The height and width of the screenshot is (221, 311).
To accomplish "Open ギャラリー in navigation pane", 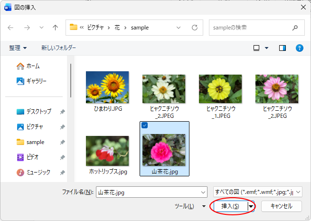I will (x=31, y=81).
